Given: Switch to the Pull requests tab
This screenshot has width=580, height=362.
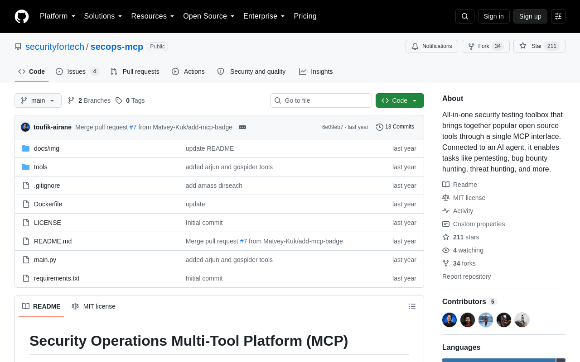Looking at the screenshot, I should (x=135, y=71).
